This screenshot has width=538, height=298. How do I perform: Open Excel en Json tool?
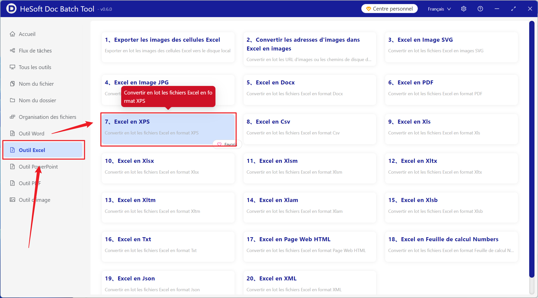[168, 283]
